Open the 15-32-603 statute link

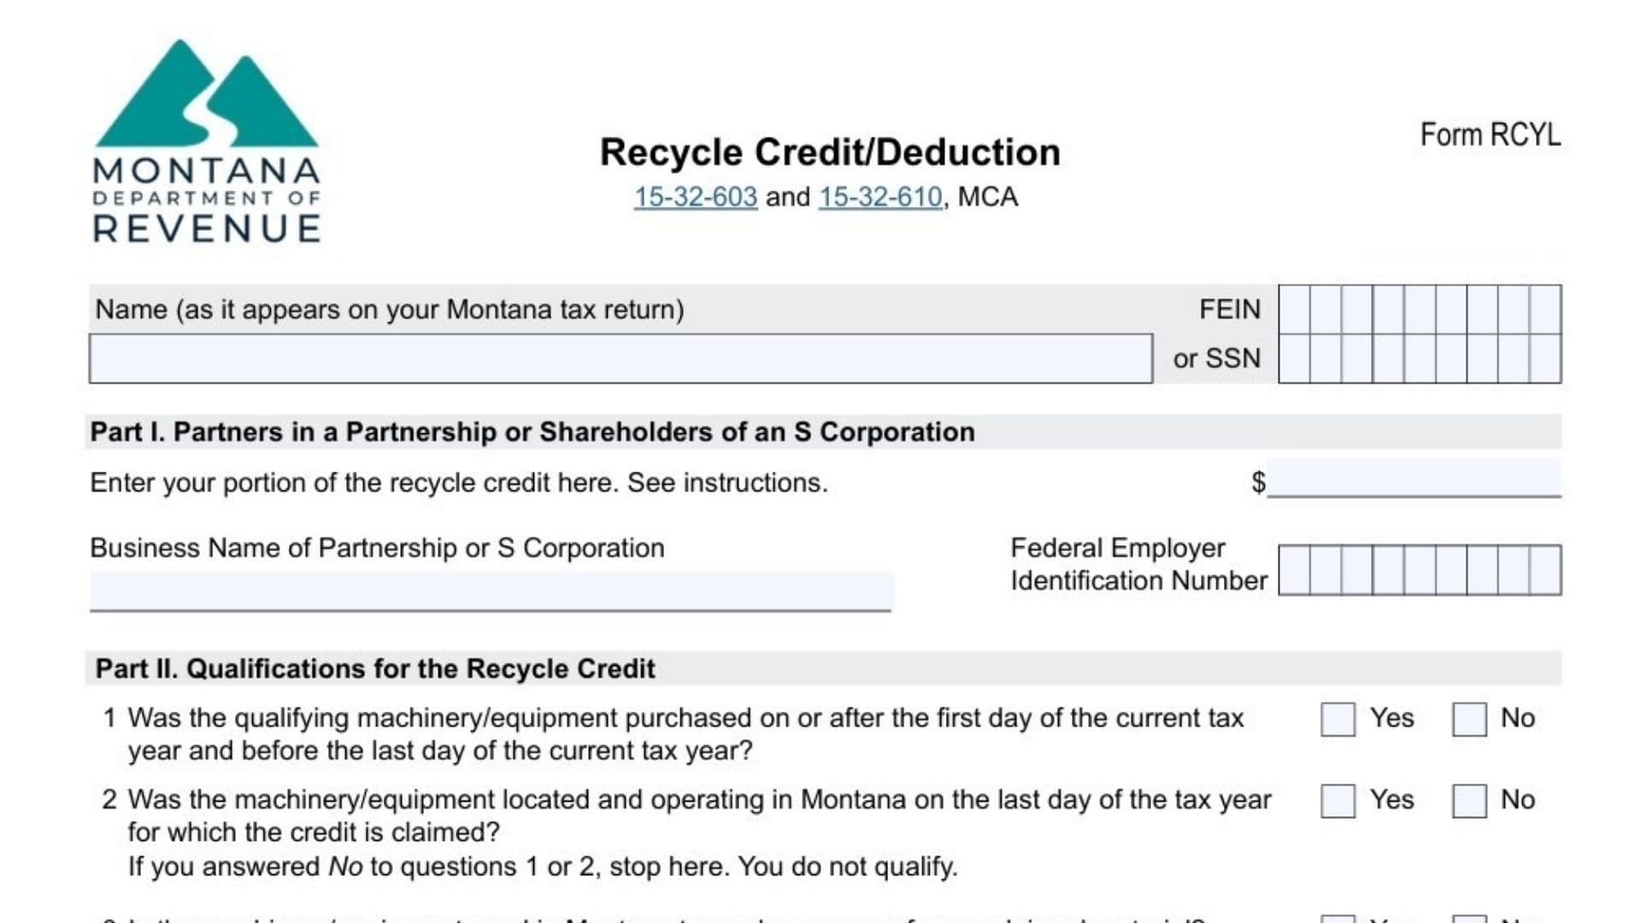[x=695, y=197]
